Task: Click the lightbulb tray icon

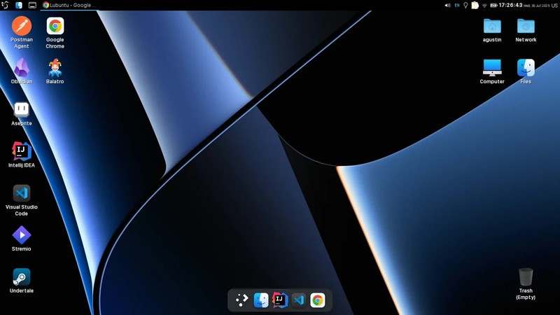Action: [465, 6]
